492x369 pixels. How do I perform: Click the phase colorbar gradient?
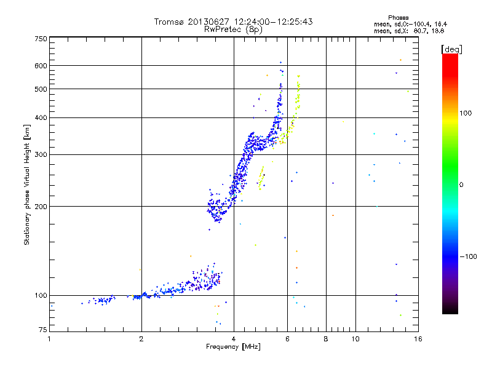[x=450, y=184]
